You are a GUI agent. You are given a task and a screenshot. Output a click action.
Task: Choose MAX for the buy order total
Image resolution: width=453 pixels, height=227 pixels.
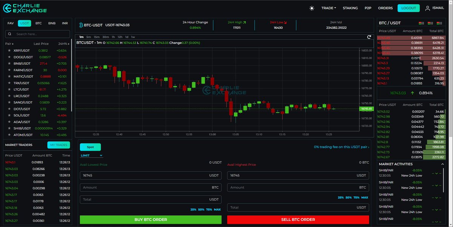coord(217,209)
